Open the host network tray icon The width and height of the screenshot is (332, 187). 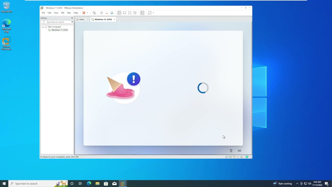[306, 184]
